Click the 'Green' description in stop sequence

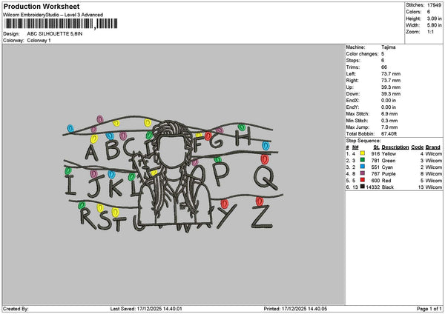coord(389,161)
